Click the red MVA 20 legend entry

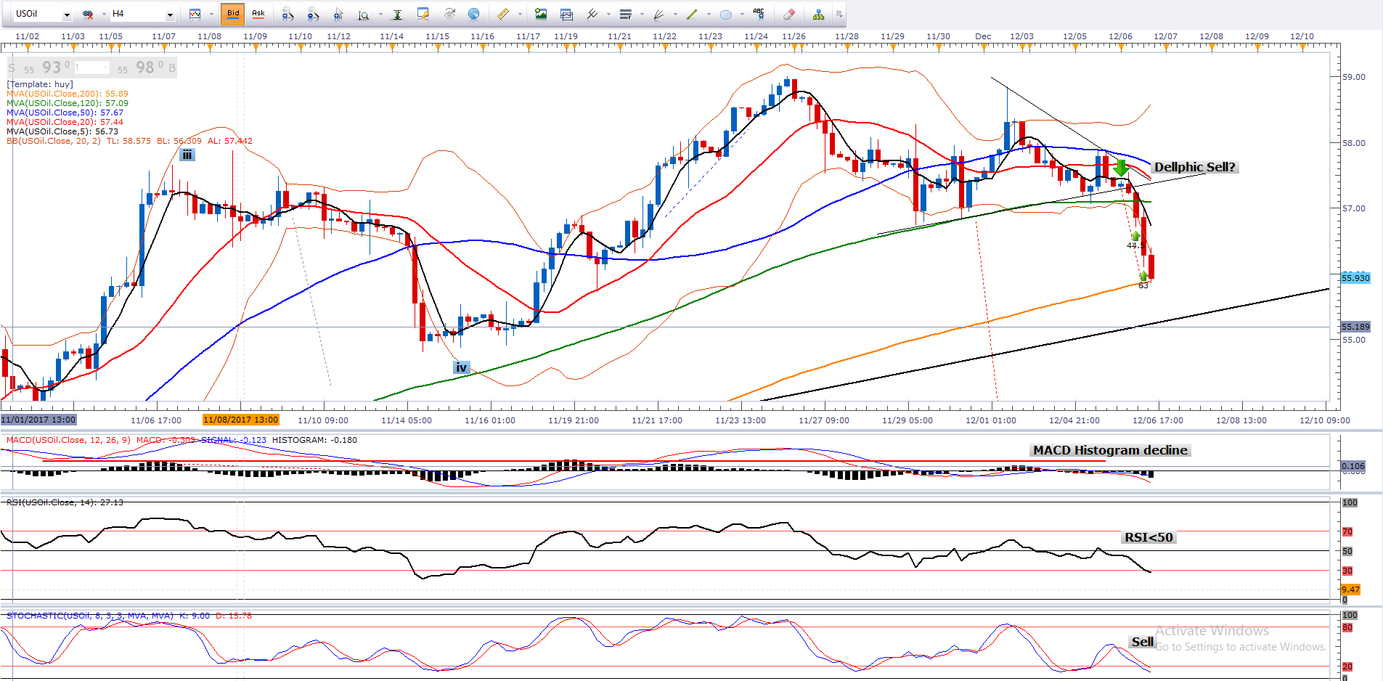pos(65,122)
